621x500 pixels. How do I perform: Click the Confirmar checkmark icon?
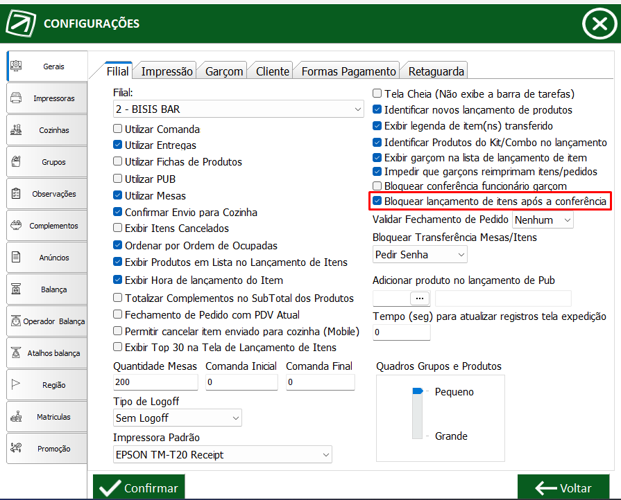(x=110, y=488)
